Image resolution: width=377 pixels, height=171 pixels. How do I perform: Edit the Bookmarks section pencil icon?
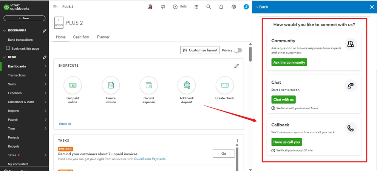[x=45, y=31]
